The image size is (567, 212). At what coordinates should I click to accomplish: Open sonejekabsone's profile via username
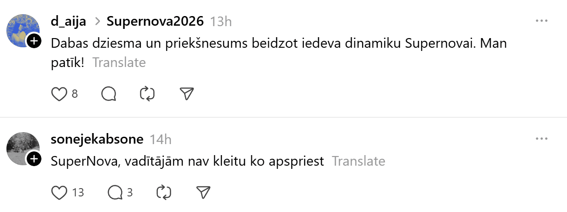(x=97, y=139)
